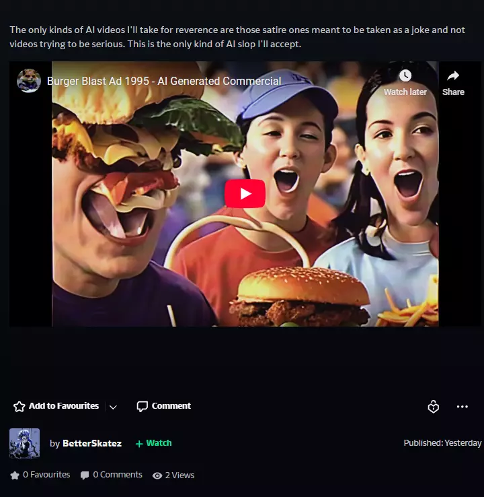Expand the favourites dropdown chevron
Screen dimensions: 484x497
point(113,407)
